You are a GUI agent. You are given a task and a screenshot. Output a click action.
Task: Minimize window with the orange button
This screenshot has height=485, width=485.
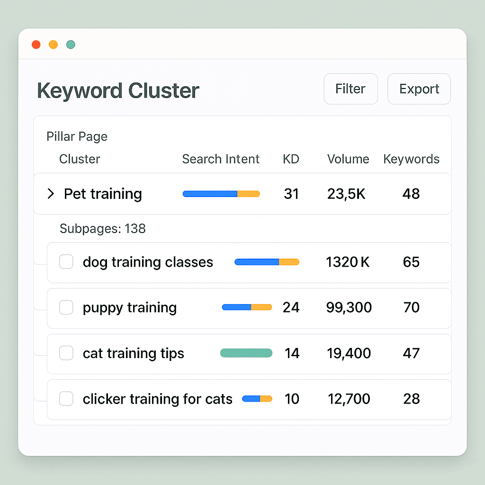click(53, 45)
